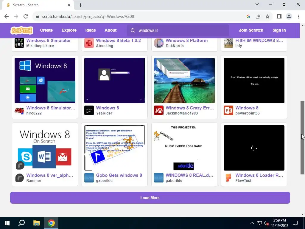
Task: Open powerpoint56's black error thumbnail
Action: click(254, 81)
